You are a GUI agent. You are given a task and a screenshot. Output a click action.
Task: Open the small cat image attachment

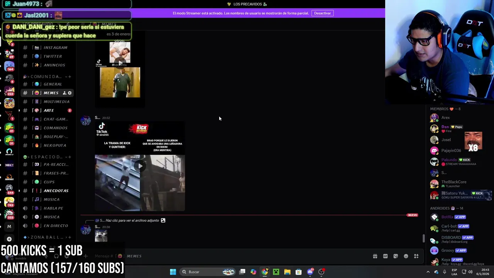[101, 236]
